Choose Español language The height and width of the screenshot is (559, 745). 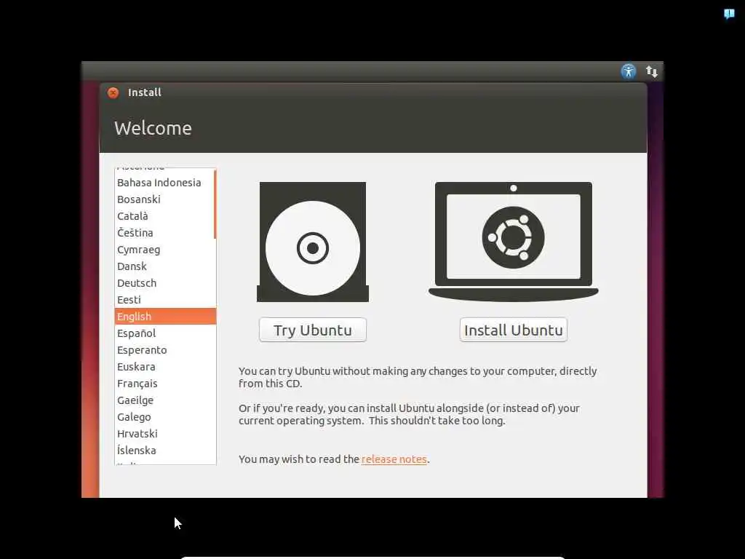[165, 333]
